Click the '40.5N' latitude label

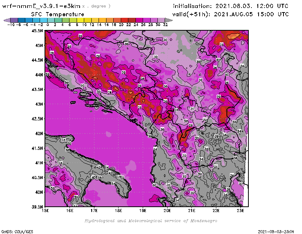click(x=37, y=178)
